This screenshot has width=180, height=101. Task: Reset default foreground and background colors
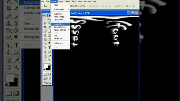coord(44,69)
